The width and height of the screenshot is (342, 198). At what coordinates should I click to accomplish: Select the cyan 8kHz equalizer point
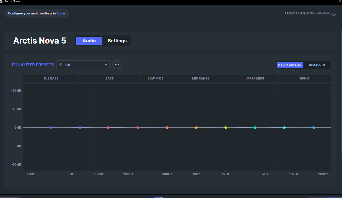click(x=284, y=128)
